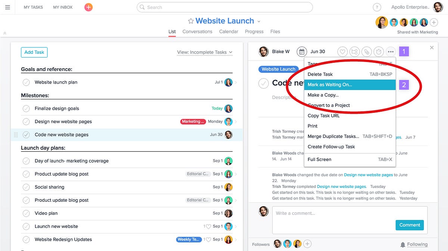Screen dimensions: 448x251
Task: Check off the 'Video plan' task
Action: point(26,213)
